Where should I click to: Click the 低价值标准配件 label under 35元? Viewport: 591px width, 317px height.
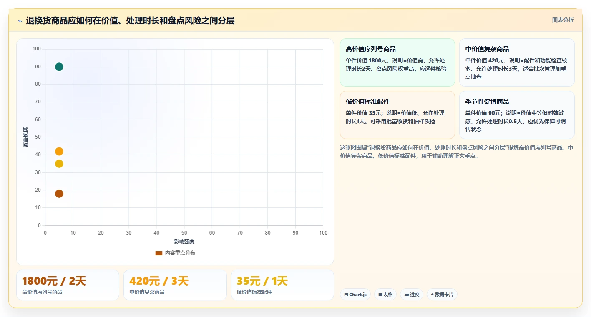tap(254, 292)
